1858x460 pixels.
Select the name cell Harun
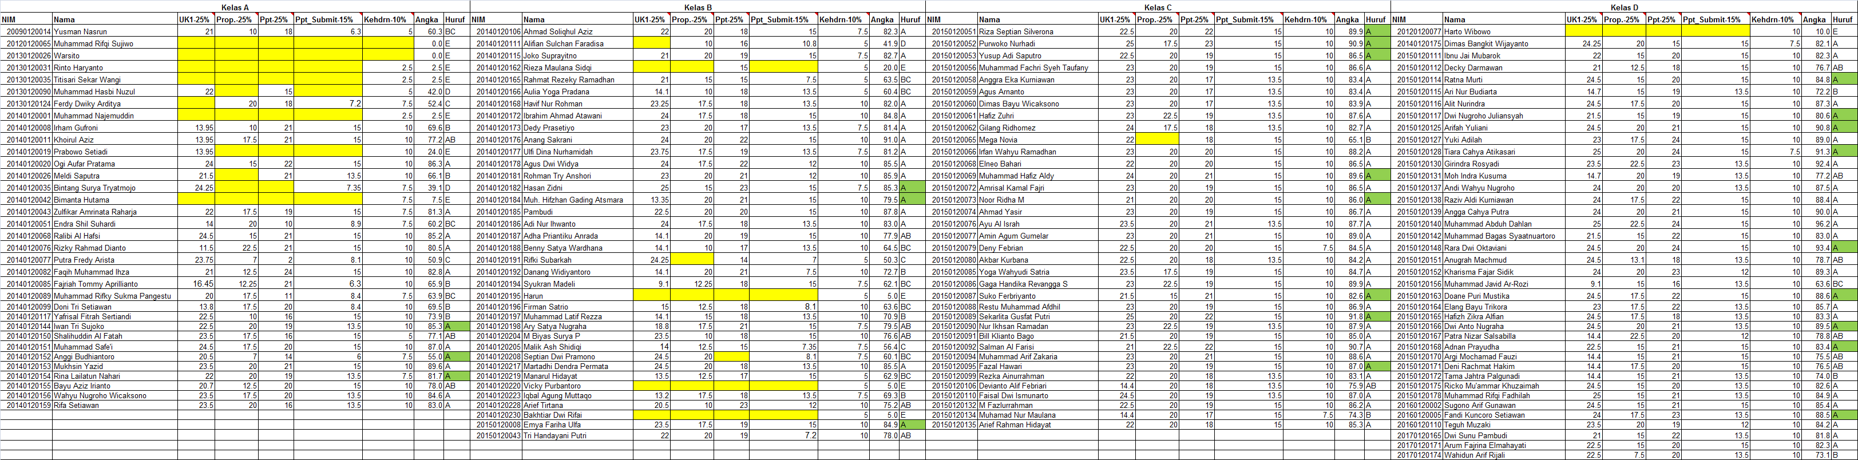click(577, 296)
